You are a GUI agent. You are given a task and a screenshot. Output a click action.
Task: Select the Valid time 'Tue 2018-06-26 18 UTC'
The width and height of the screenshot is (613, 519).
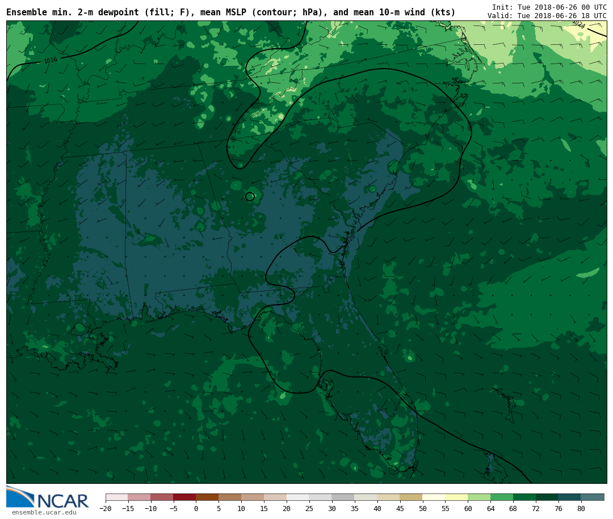pyautogui.click(x=562, y=16)
